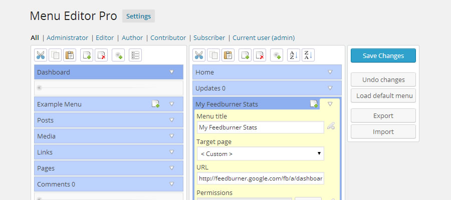Sort submenu items A to Z
Viewport: 451px width, 200px height.
pos(293,55)
